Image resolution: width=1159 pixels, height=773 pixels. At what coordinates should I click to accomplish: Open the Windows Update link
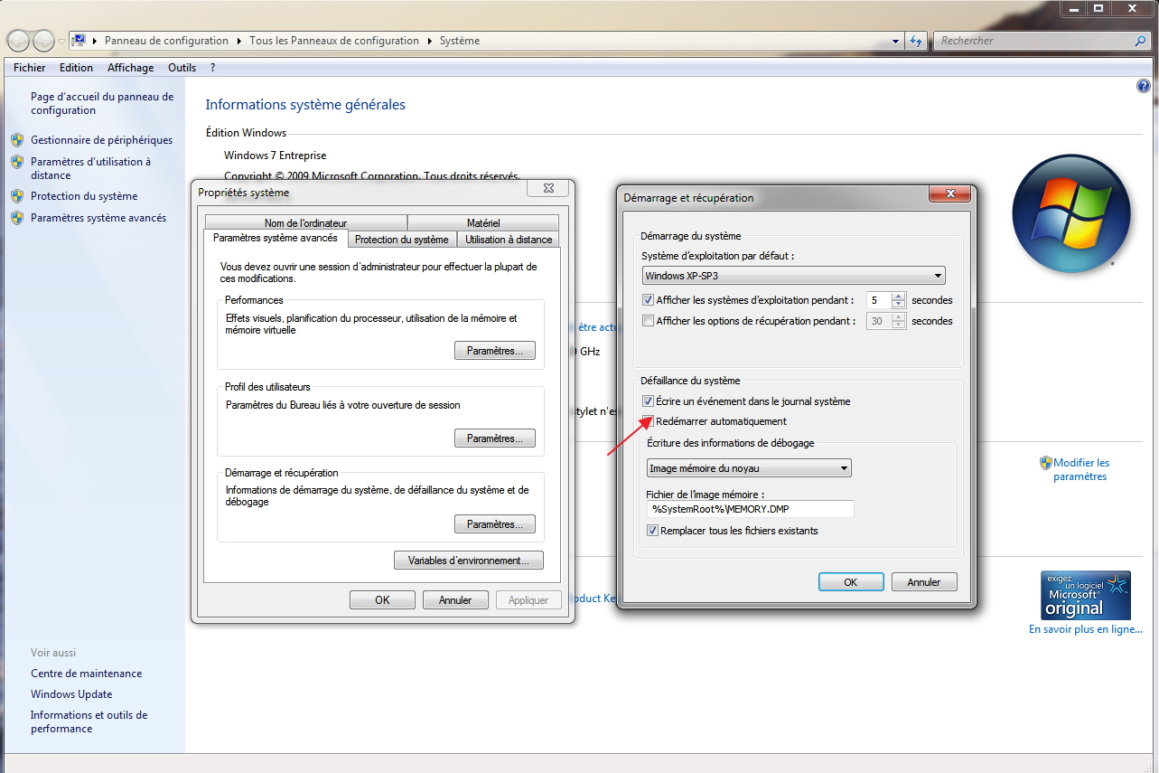coord(71,694)
